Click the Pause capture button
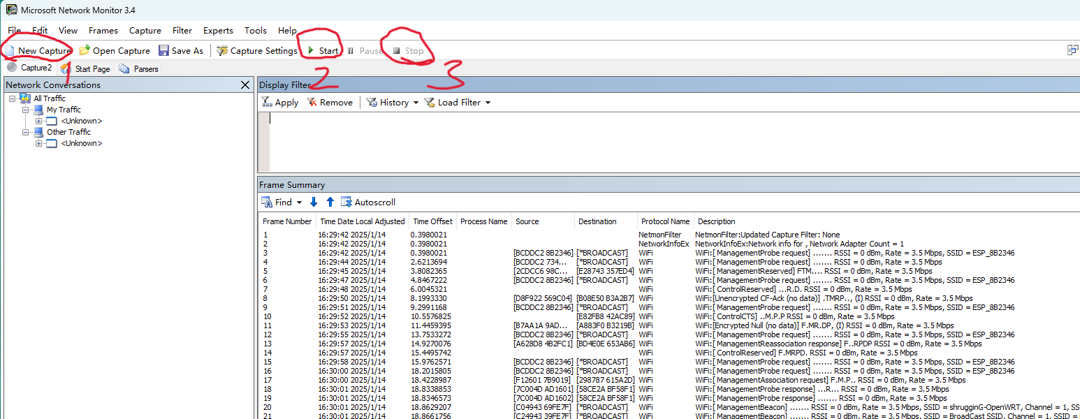Viewport: 1080px width, 419px height. pos(365,50)
